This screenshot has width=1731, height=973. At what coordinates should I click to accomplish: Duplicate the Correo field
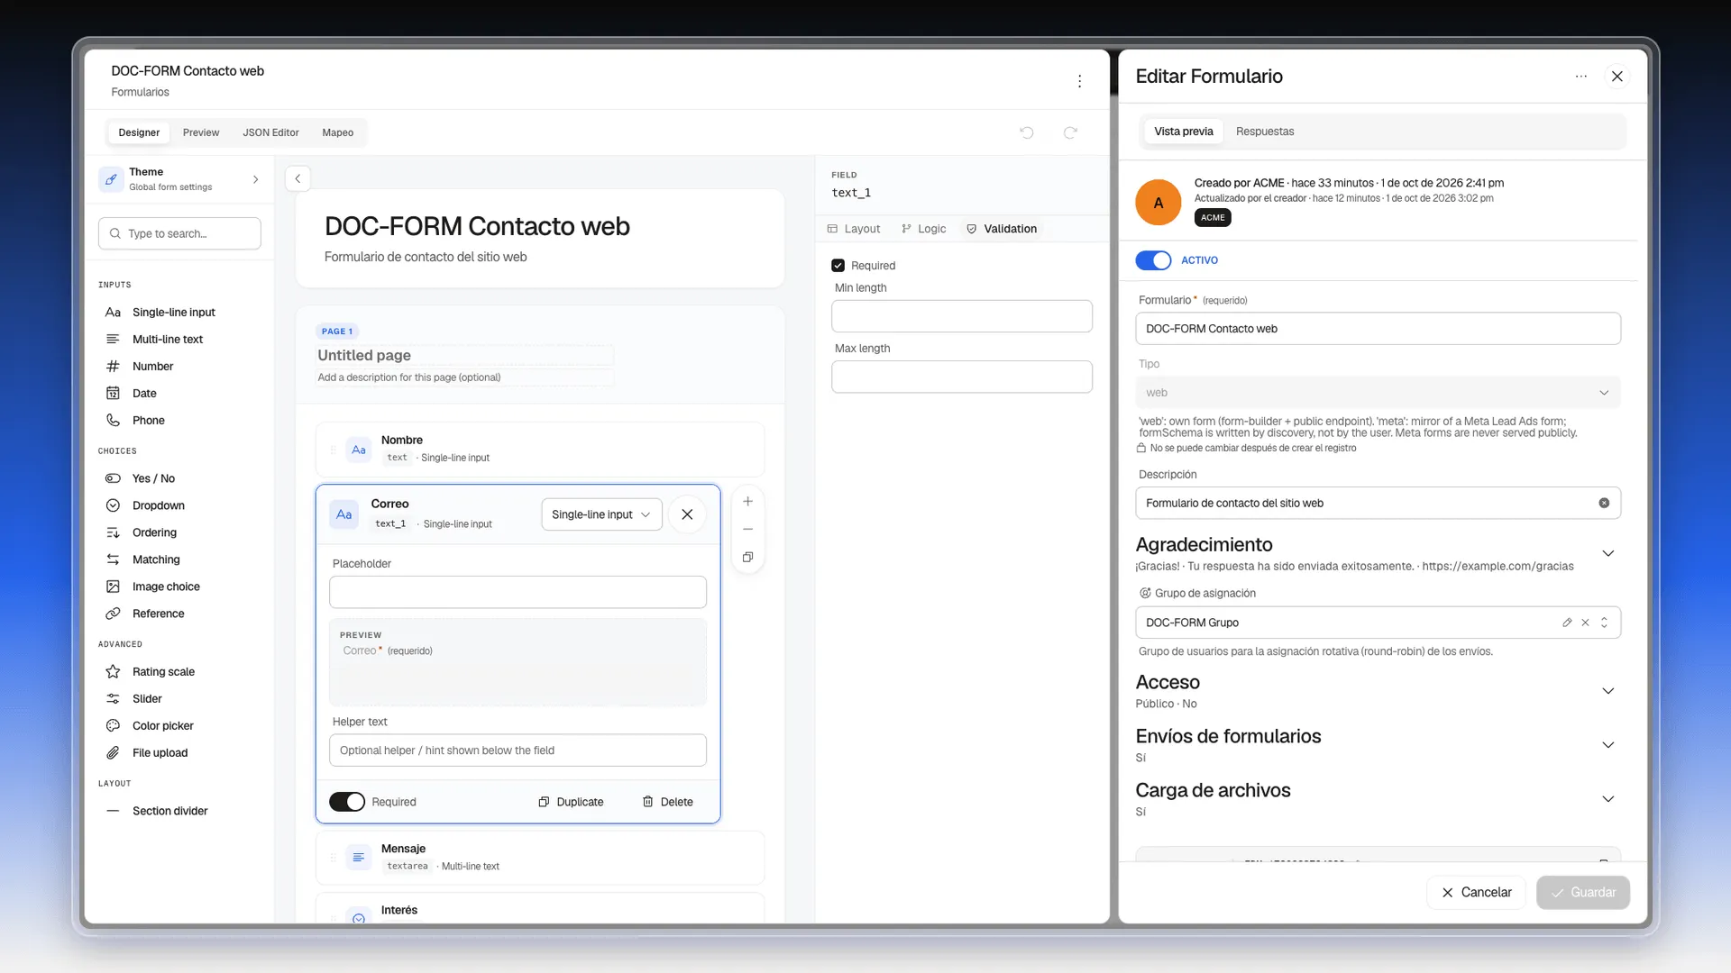(x=571, y=802)
